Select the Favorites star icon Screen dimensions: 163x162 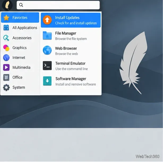(x=6, y=18)
